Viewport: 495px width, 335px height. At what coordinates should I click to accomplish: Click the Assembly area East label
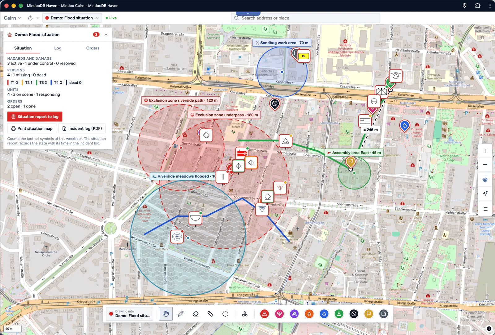[x=354, y=153]
